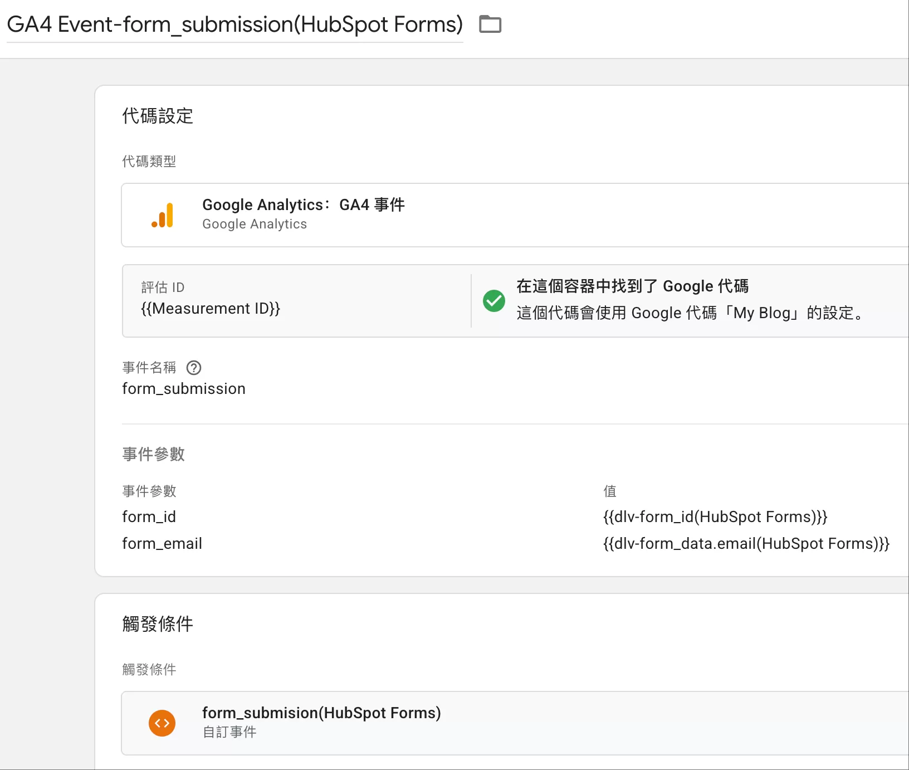Screen dimensions: 909x770
Task: Click the folder icon beside the tag name
Action: pos(490,25)
